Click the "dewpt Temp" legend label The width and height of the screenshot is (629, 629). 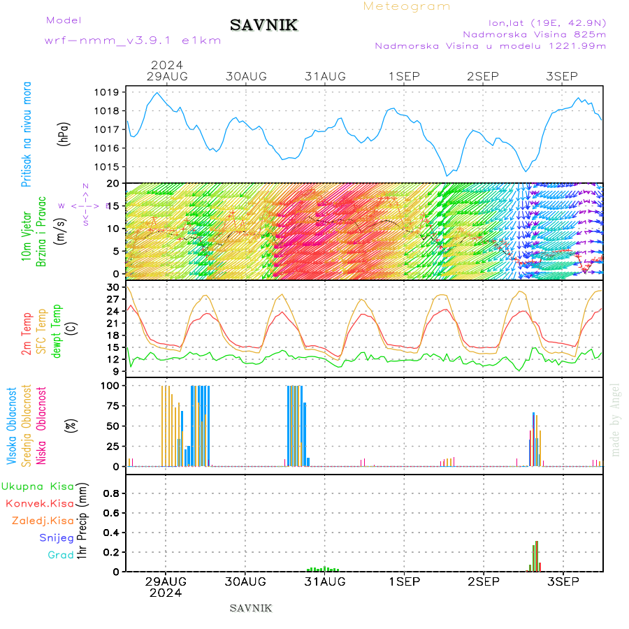[56, 331]
